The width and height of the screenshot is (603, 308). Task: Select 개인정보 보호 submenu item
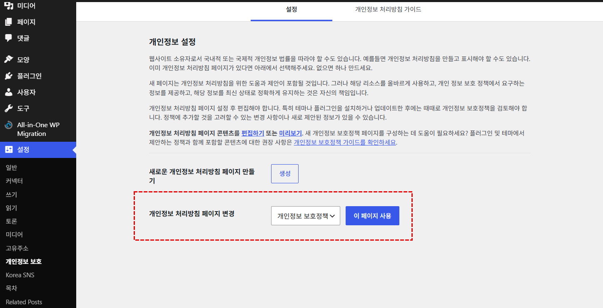point(24,262)
